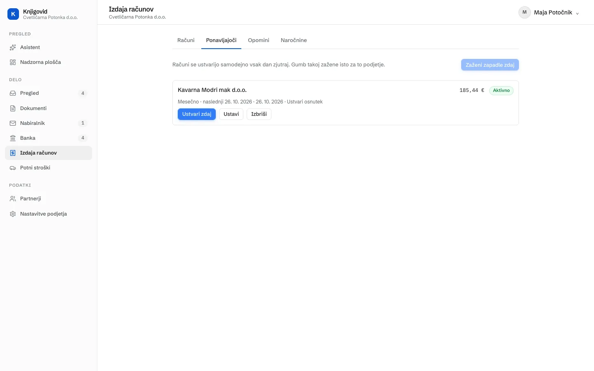594x371 pixels.
Task: Click the Pregled count badge 4
Action: pos(83,93)
